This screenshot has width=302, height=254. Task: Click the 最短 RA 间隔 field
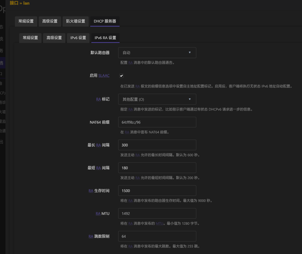(157, 168)
